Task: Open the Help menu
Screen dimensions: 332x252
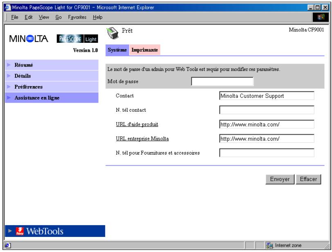Action: [98, 17]
